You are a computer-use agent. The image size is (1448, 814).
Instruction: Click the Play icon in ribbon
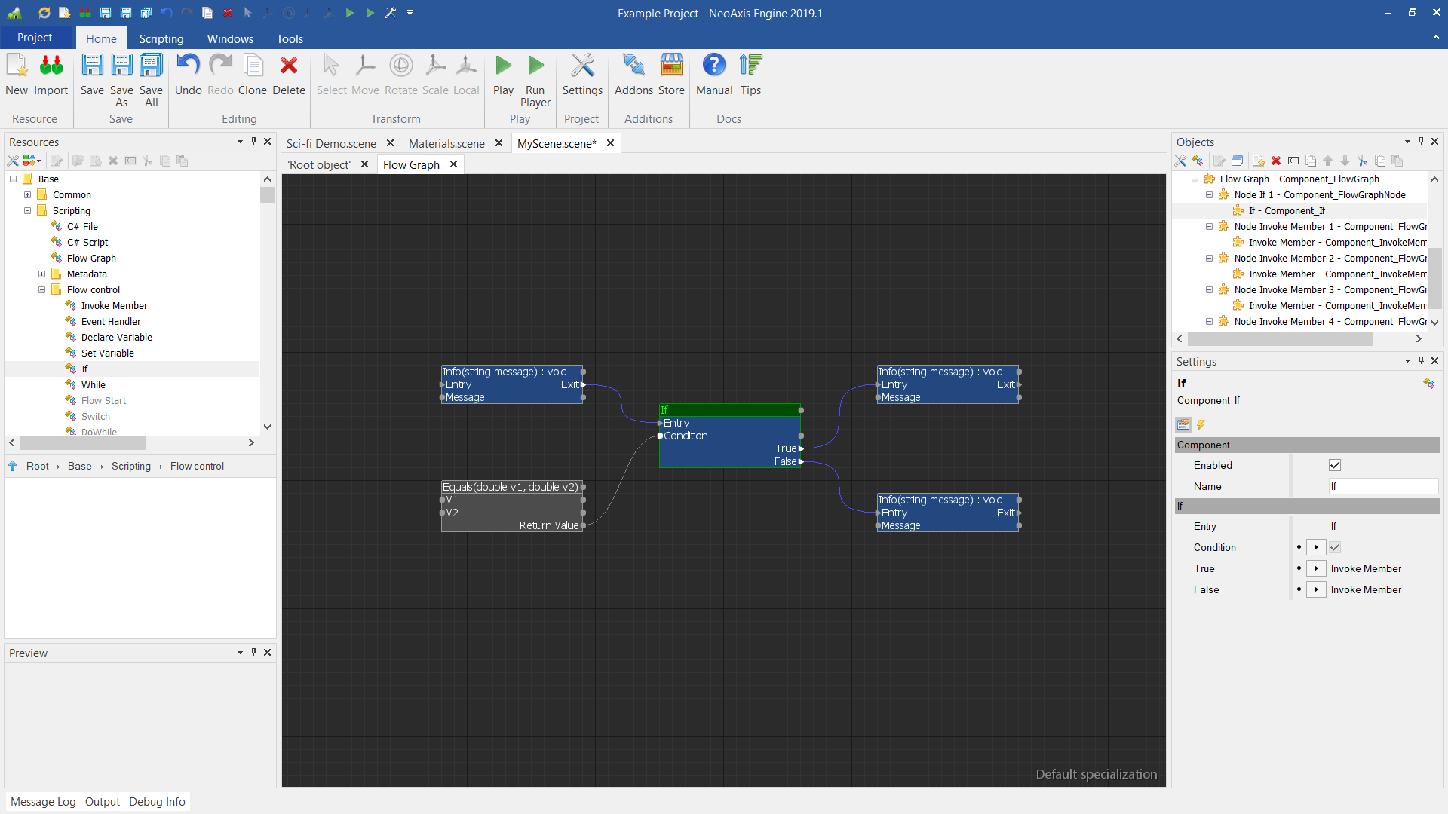(x=503, y=66)
